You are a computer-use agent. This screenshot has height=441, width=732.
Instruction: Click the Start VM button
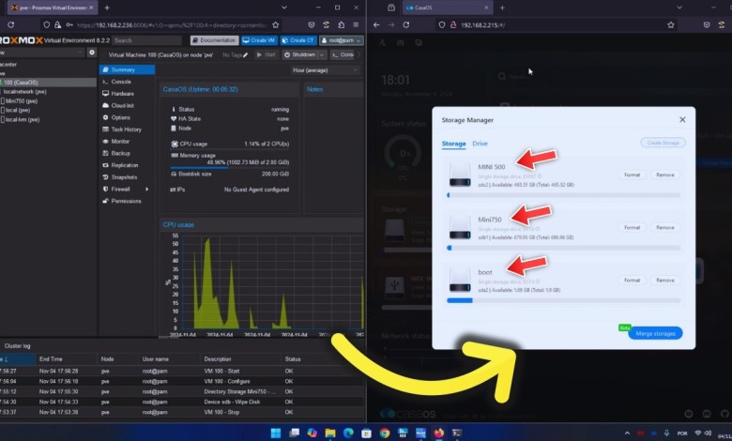click(267, 55)
